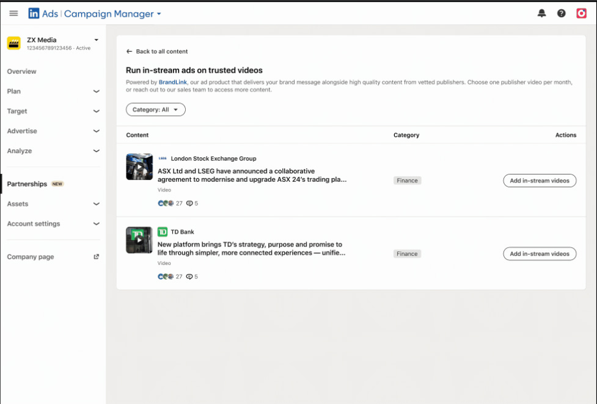This screenshot has height=404, width=597.
Task: Expand the Assets section chevron
Action: (97, 204)
